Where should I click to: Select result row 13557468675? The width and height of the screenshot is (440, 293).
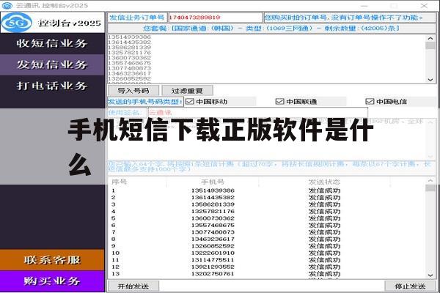267,226
